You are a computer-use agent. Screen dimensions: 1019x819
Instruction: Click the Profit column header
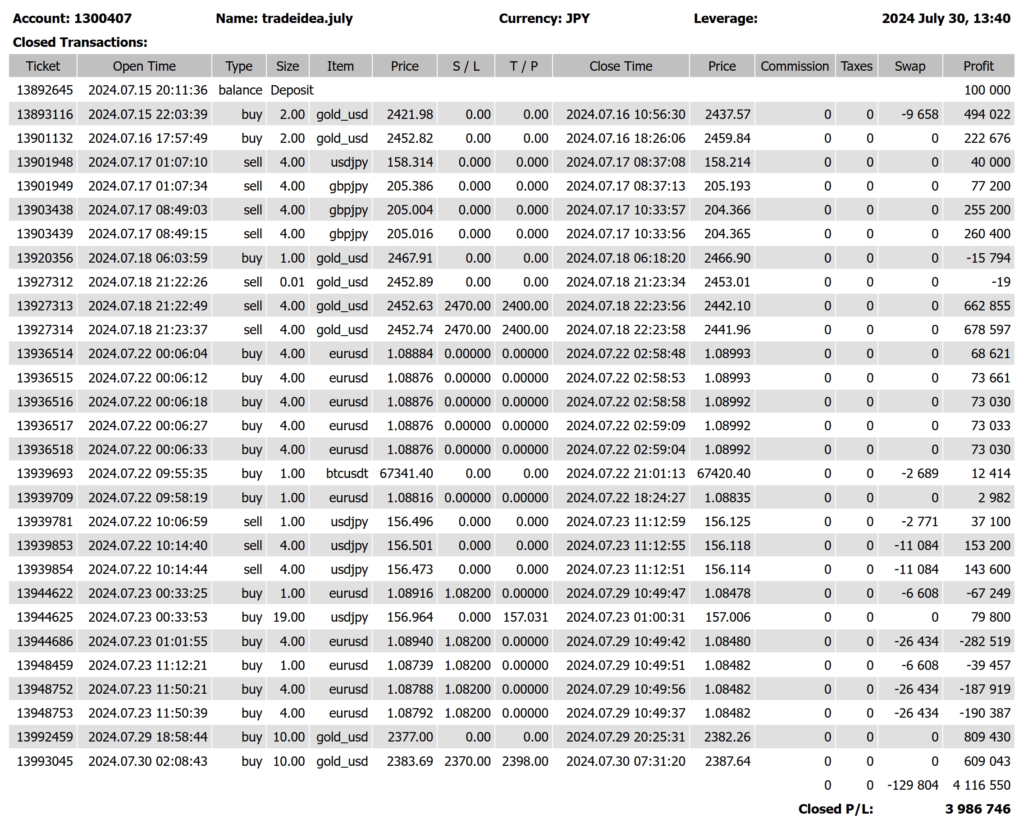click(978, 66)
